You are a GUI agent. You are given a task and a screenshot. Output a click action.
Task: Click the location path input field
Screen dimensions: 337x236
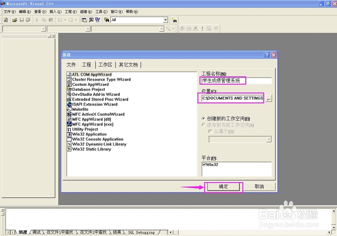[x=233, y=98]
